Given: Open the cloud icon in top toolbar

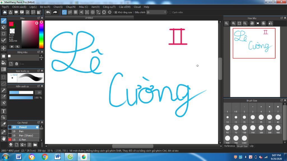Looking at the screenshot, I should [x=5, y=12].
